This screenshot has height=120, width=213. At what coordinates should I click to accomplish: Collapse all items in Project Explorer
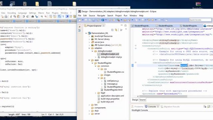[112, 30]
